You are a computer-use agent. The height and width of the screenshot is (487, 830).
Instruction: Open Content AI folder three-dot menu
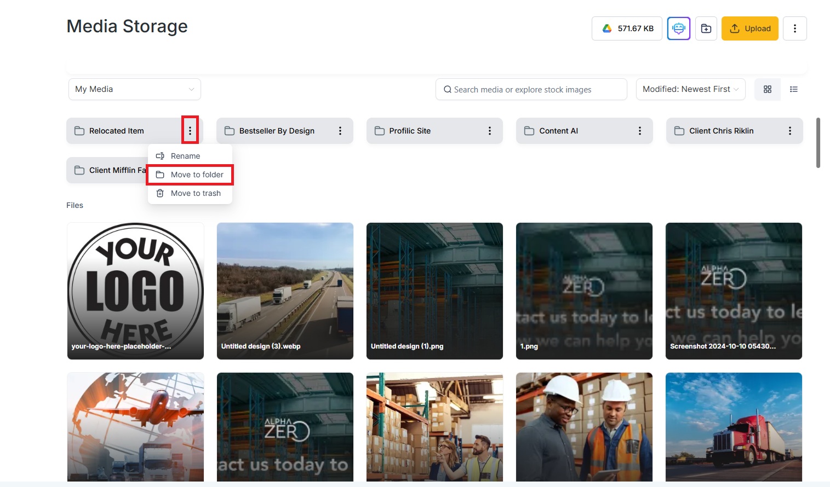[x=639, y=131]
